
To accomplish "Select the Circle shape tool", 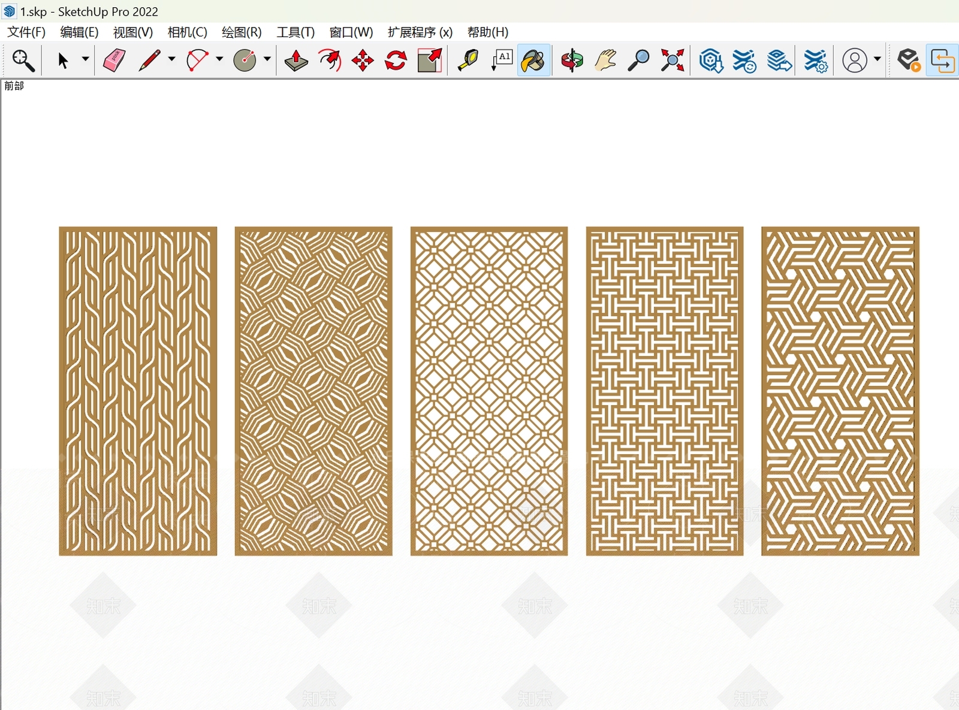I will [245, 61].
